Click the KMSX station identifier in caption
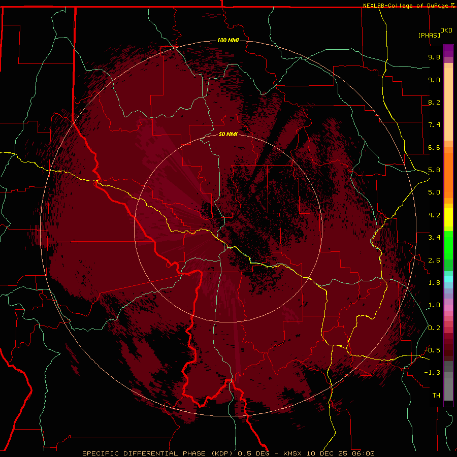The height and width of the screenshot is (457, 457). [x=293, y=453]
